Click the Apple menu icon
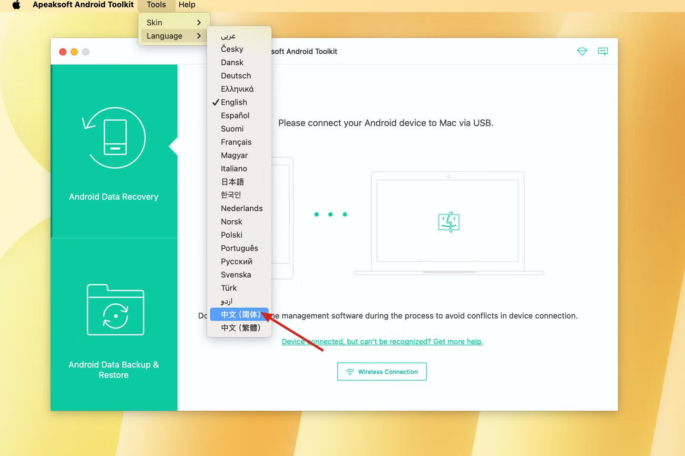 [x=16, y=5]
